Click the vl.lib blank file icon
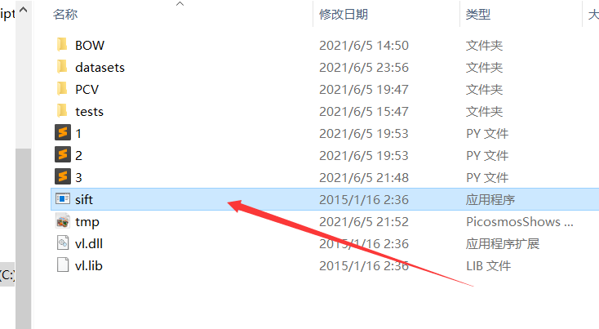 tap(63, 265)
